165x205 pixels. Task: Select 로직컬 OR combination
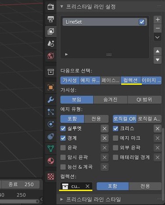click(x=125, y=119)
